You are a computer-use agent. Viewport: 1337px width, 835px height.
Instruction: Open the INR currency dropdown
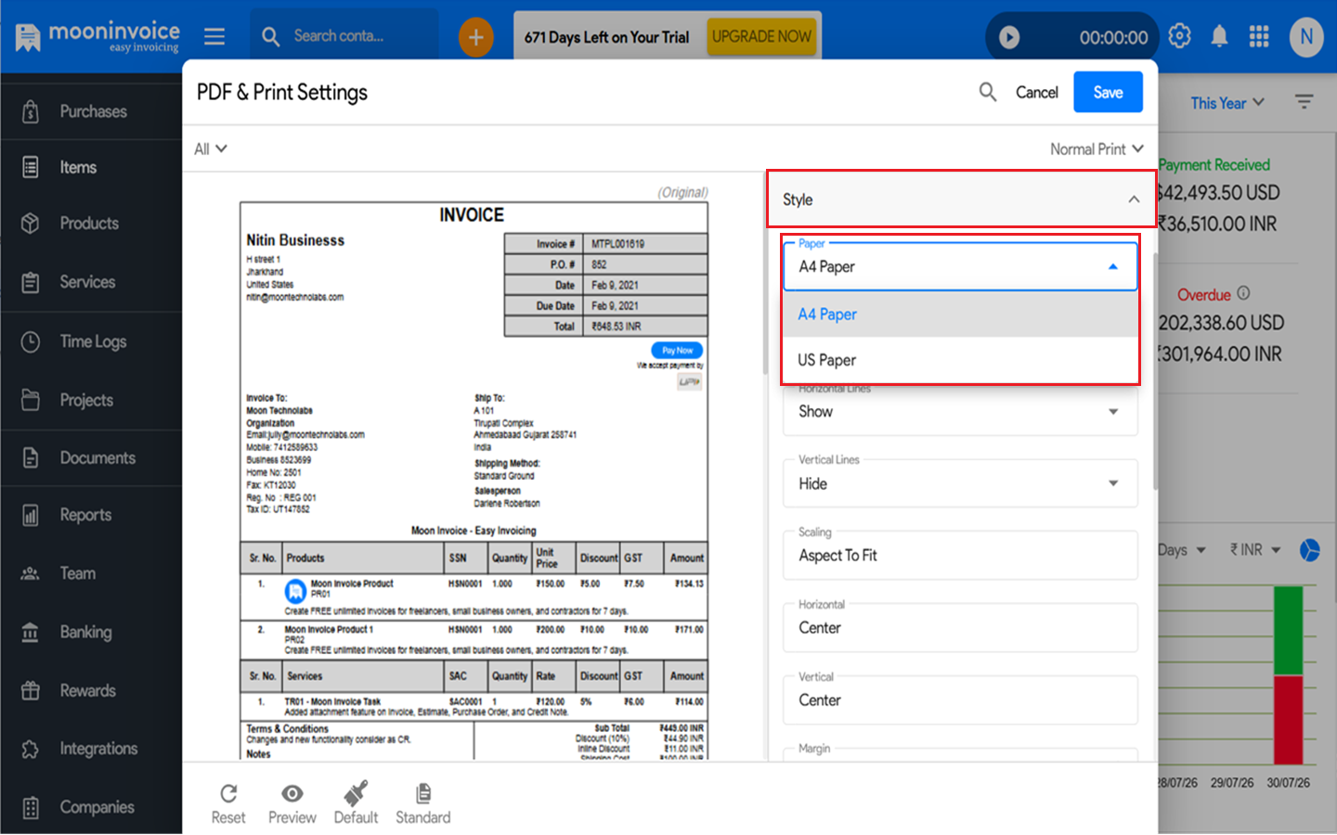tap(1255, 550)
